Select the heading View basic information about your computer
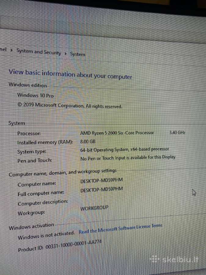Screen dimensions: 206x275 tap(70, 74)
